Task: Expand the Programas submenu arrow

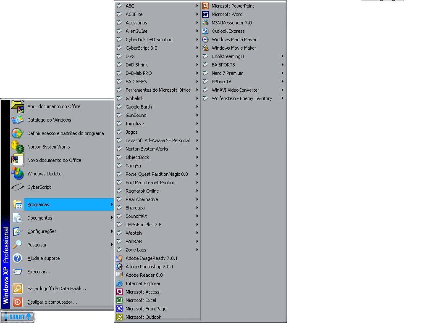Action: (112, 204)
